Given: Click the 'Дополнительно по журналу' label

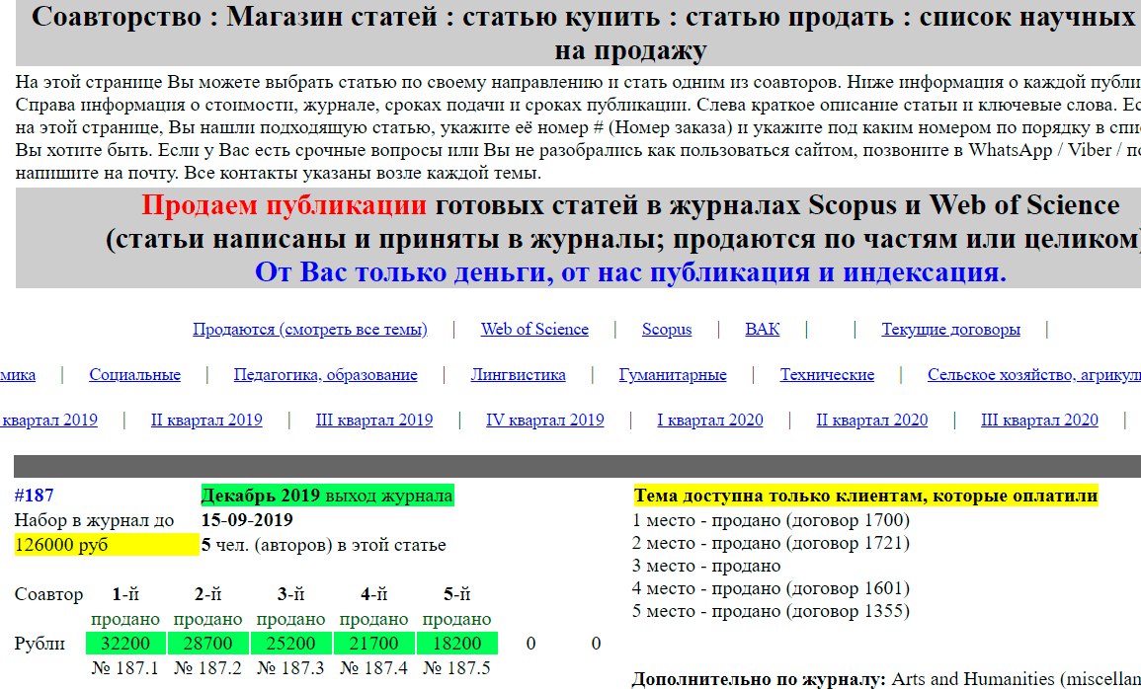Looking at the screenshot, I should pyautogui.click(x=759, y=679).
